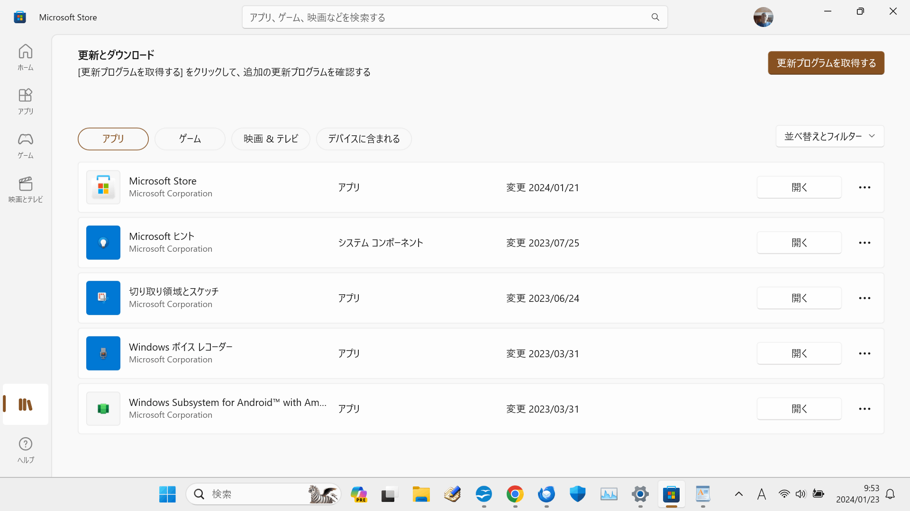Click the search magnifier icon

(655, 18)
